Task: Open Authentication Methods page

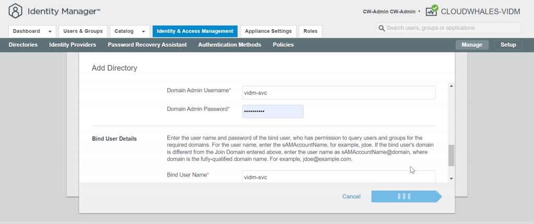Action: tap(229, 45)
